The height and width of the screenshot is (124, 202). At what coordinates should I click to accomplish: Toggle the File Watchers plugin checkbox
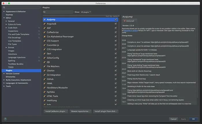[116, 66]
